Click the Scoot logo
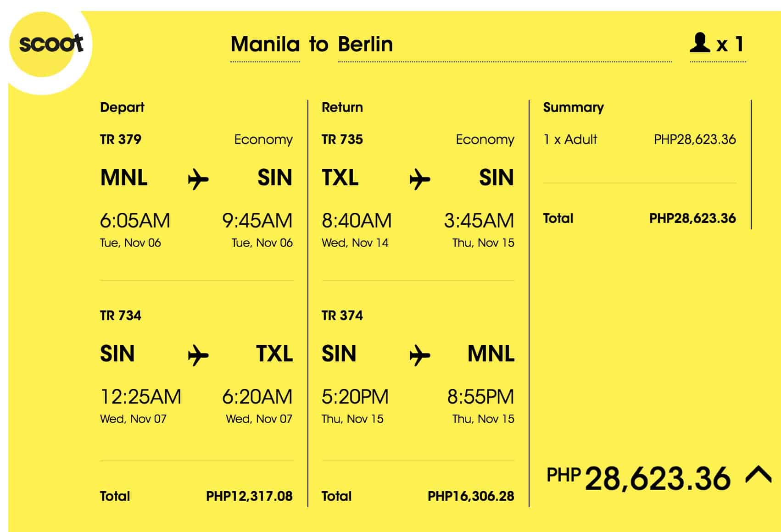Viewport: 781px width, 532px height. pos(50,44)
